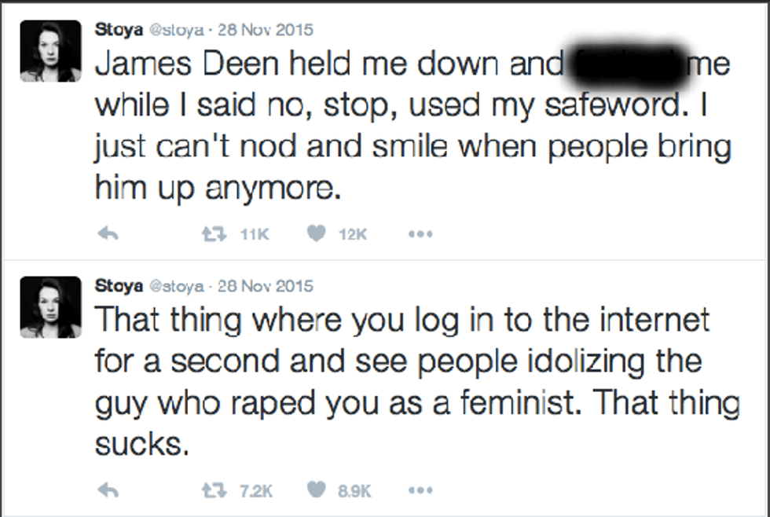Click Stoya's profile photo on the second tweet
770x517 pixels.
tap(49, 307)
